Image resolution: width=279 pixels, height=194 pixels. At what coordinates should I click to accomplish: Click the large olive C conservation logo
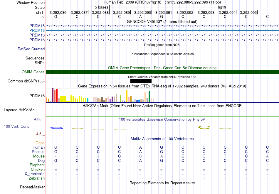coord(204,127)
